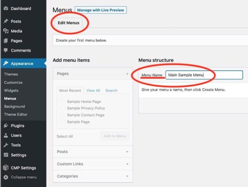Click the CMP Settings cube icon
Viewport: 248px width, 187px height.
(x=6, y=168)
